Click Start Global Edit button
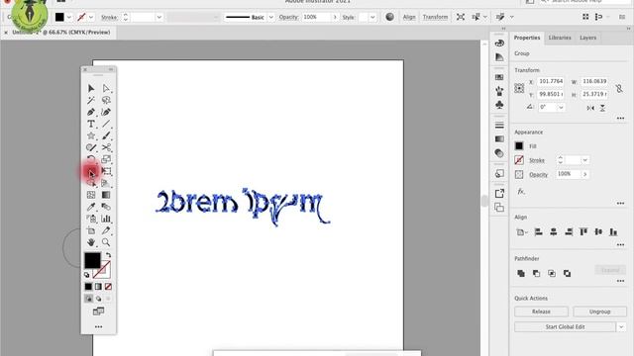 tap(565, 327)
